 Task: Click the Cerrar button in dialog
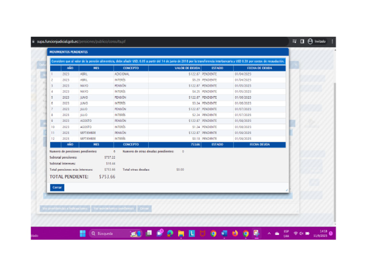tap(57, 187)
